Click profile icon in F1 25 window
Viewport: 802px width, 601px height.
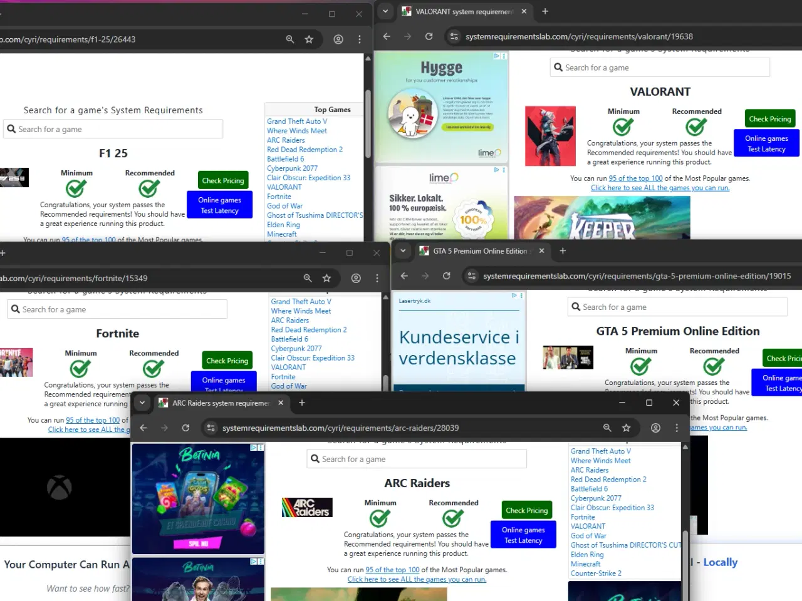(x=338, y=39)
